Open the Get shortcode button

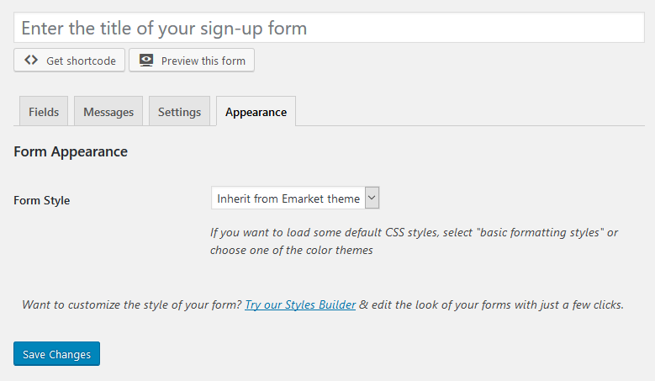click(x=69, y=61)
